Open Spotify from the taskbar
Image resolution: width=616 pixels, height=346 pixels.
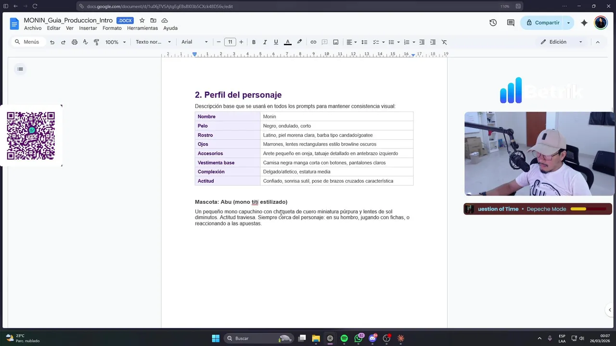(344, 338)
